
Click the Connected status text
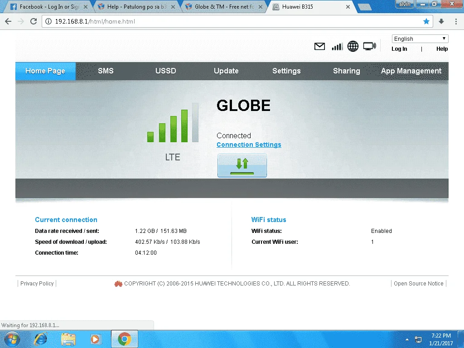click(234, 135)
